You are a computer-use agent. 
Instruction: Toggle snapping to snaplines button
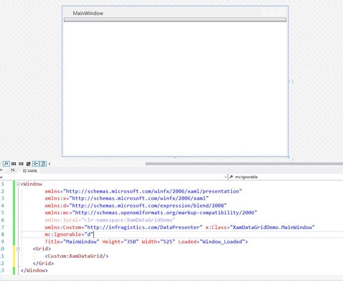click(36, 164)
